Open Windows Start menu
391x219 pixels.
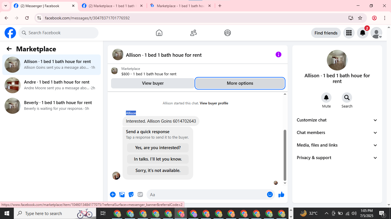click(7, 213)
